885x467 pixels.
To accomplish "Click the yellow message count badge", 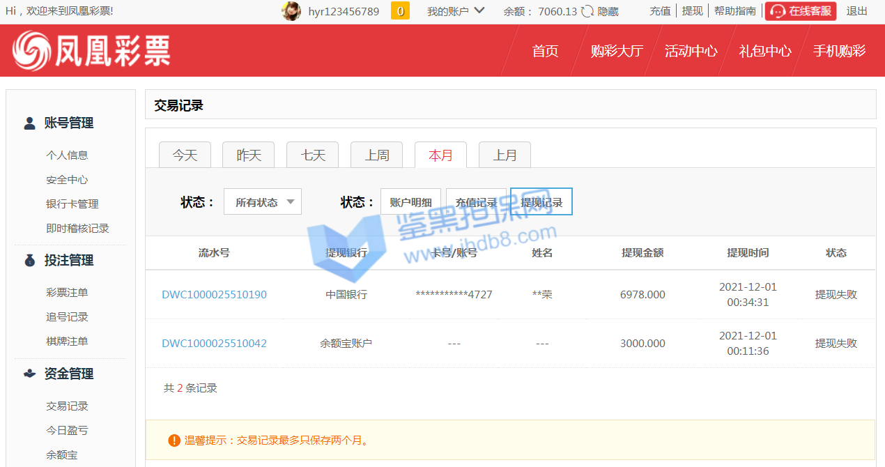I will (x=400, y=11).
